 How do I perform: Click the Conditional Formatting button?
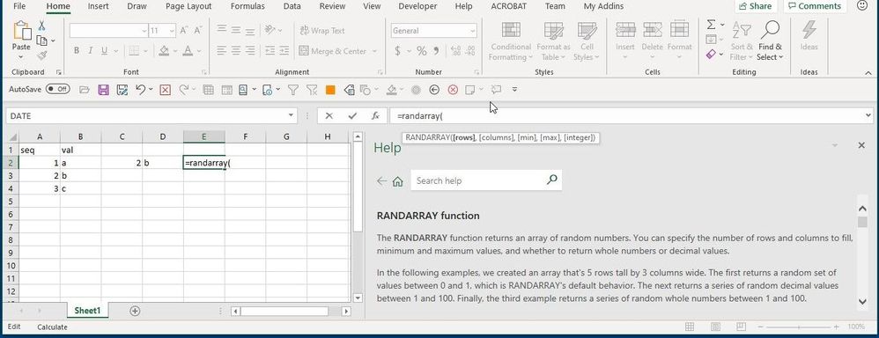tap(510, 42)
